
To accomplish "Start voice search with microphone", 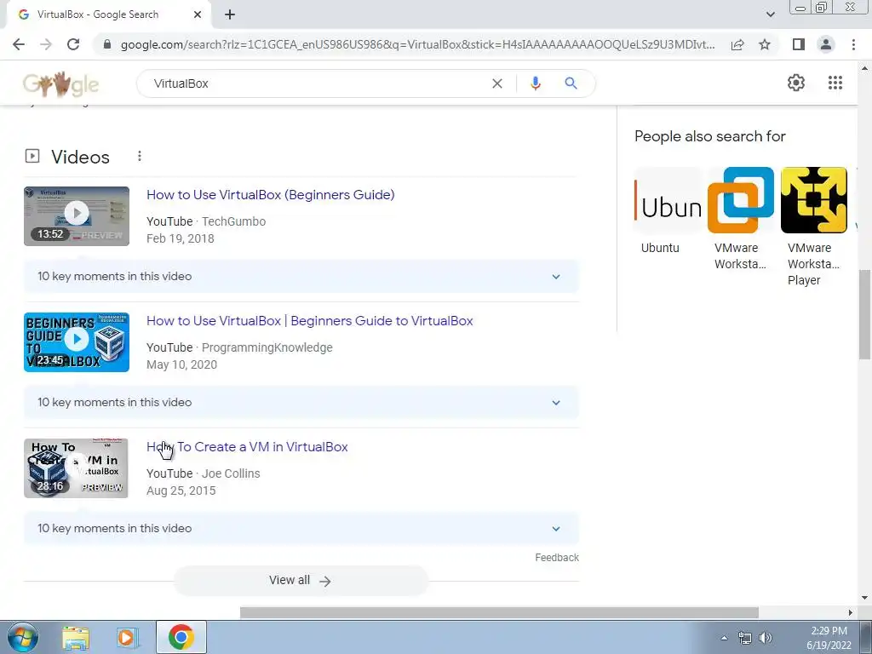I will [536, 83].
